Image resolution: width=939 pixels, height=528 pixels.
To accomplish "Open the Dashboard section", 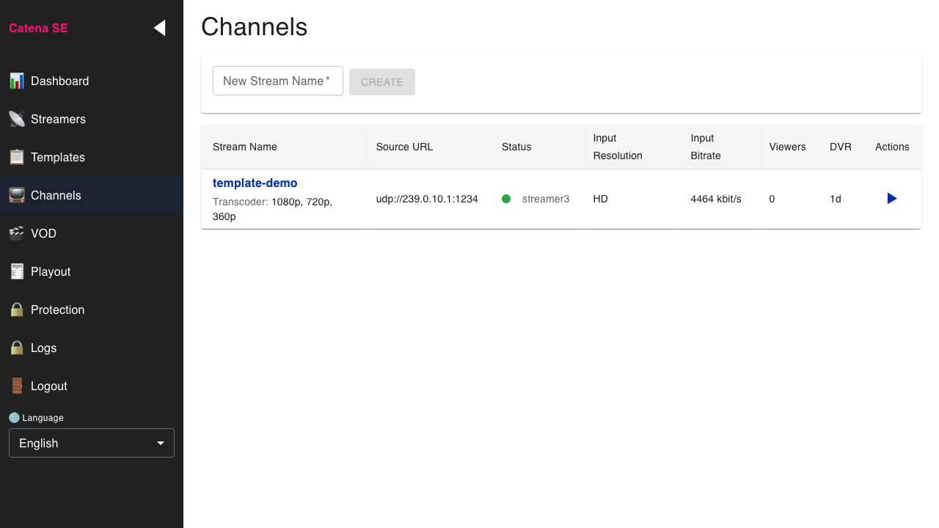I will [60, 81].
